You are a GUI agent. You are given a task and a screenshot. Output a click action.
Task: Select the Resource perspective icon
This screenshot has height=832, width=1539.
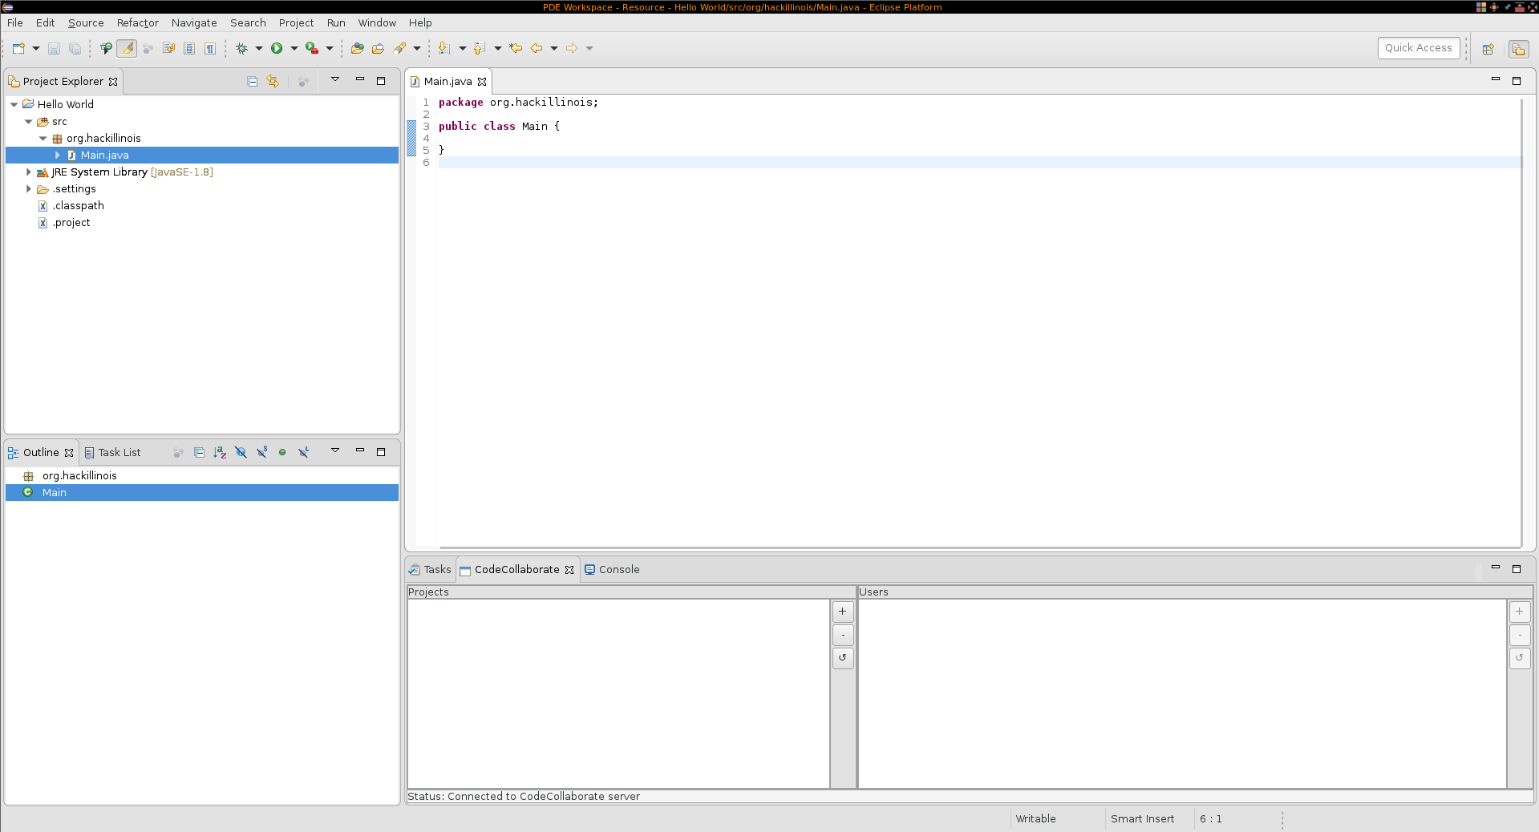(1518, 49)
